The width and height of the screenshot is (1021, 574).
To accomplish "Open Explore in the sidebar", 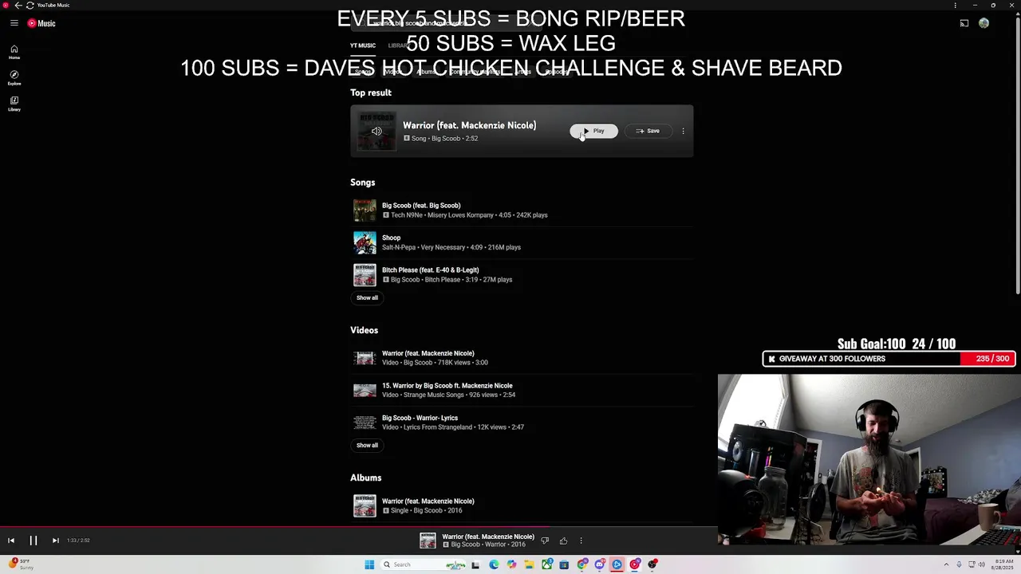I will click(x=14, y=78).
